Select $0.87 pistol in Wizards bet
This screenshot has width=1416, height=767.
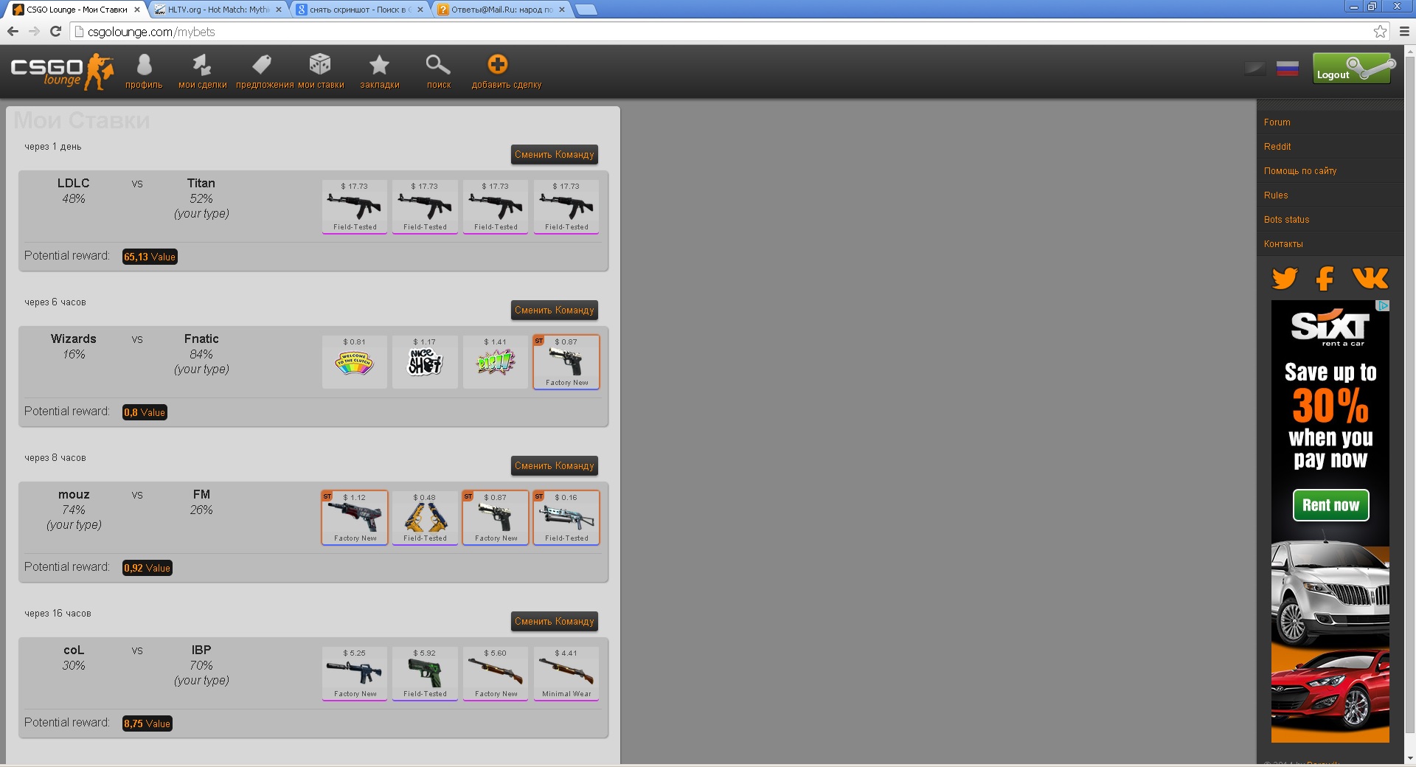click(x=566, y=362)
